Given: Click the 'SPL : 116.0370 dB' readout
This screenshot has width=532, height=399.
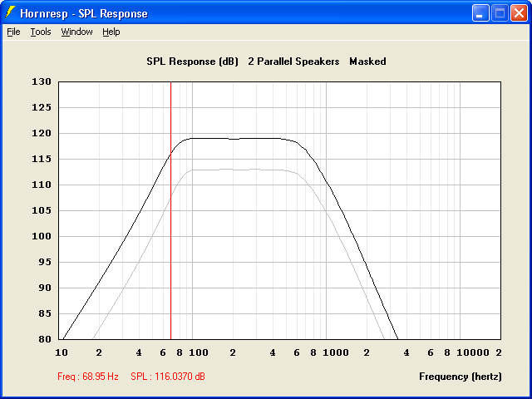Looking at the screenshot, I should pyautogui.click(x=168, y=377).
